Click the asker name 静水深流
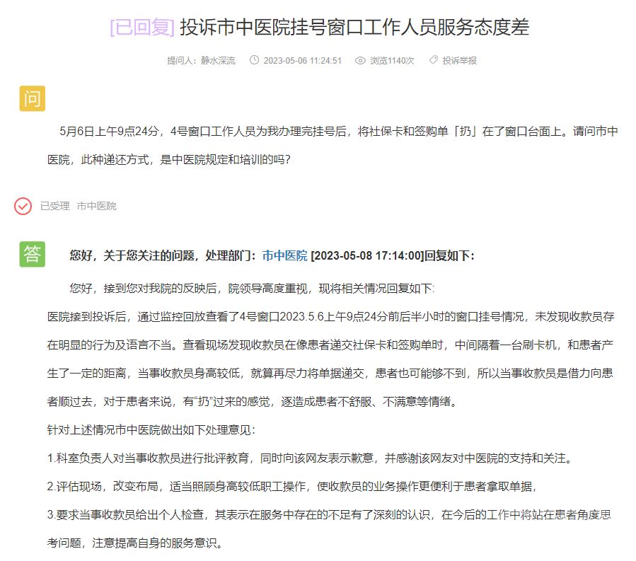The width and height of the screenshot is (636, 561). [218, 60]
